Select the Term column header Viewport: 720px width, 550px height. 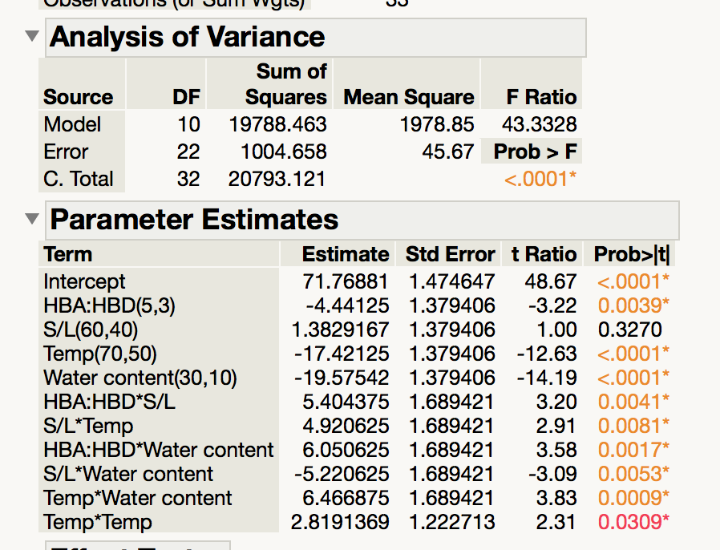[x=68, y=254]
